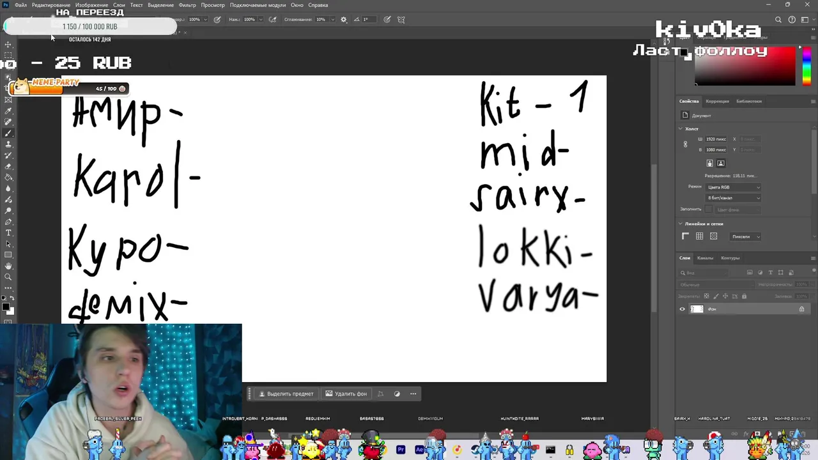The width and height of the screenshot is (818, 460).
Task: Click the canvas width Ш field
Action: (x=716, y=139)
